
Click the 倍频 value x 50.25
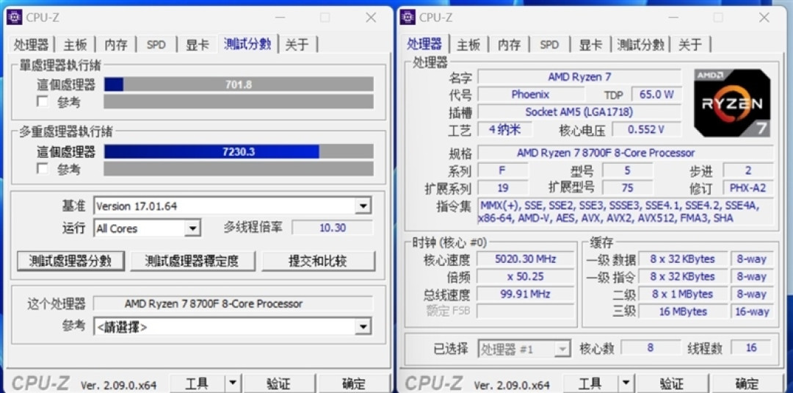pyautogui.click(x=526, y=277)
